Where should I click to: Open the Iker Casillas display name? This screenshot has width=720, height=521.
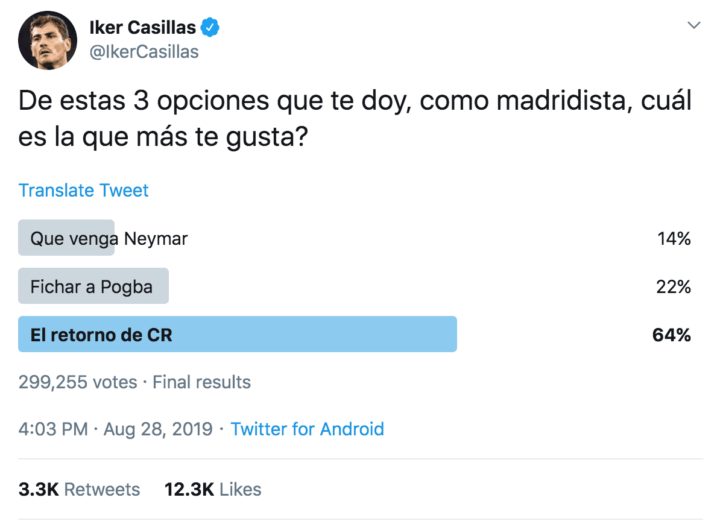[142, 27]
